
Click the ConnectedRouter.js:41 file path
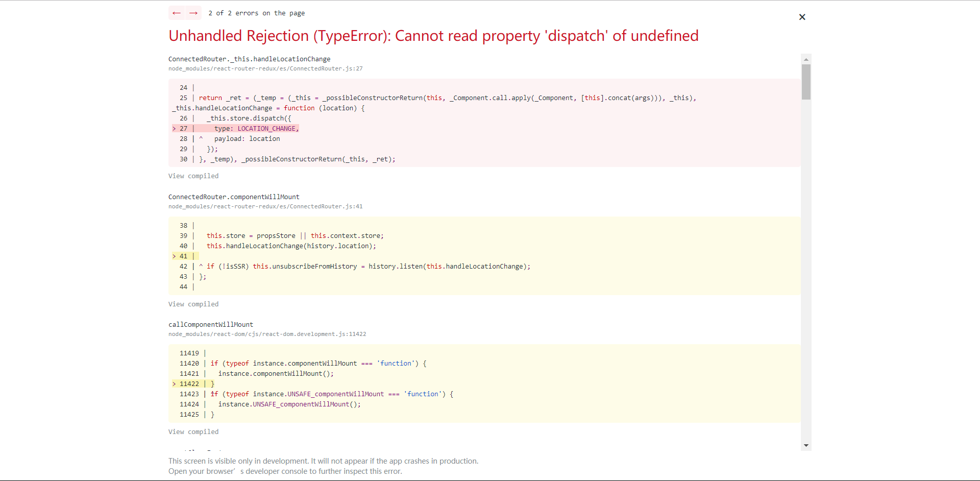pyautogui.click(x=265, y=206)
